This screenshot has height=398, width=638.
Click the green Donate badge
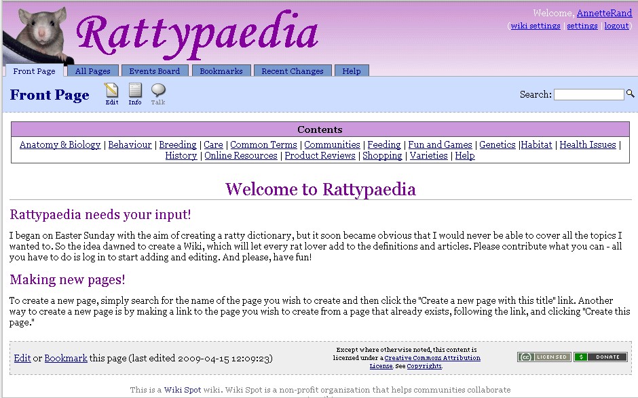pyautogui.click(x=600, y=356)
